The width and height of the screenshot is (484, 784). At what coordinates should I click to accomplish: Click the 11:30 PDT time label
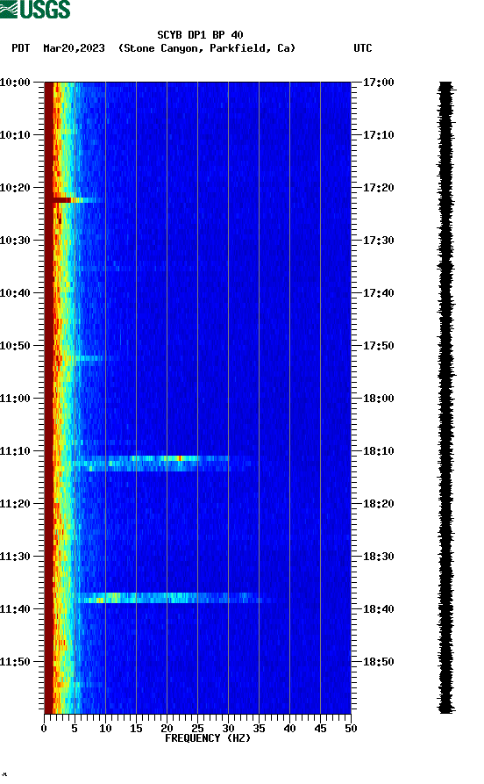point(15,557)
